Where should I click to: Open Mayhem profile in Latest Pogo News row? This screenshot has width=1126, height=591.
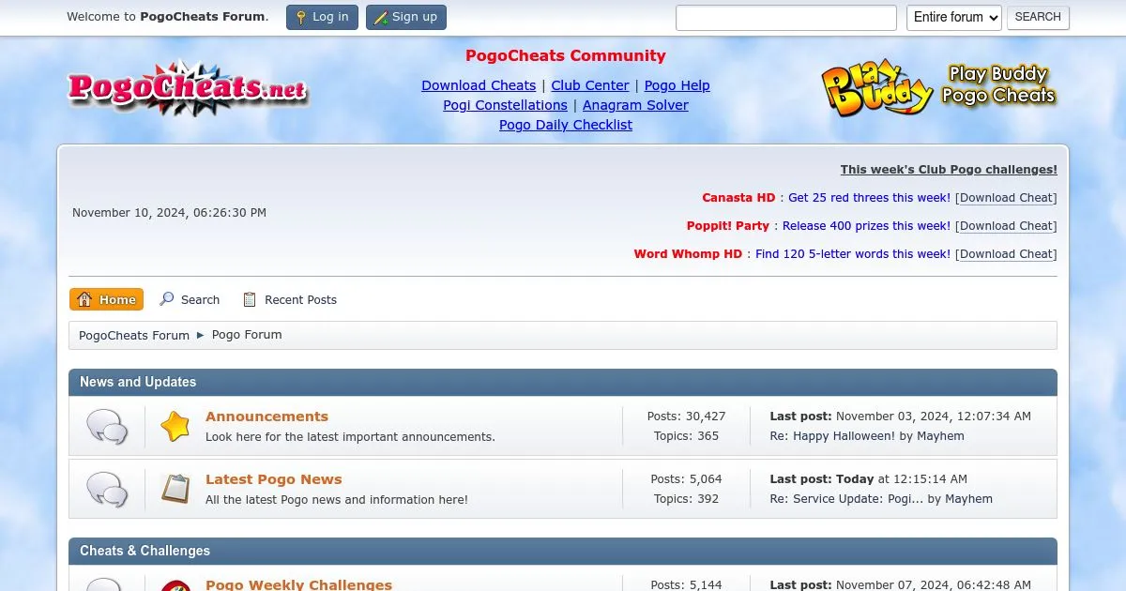(x=970, y=499)
